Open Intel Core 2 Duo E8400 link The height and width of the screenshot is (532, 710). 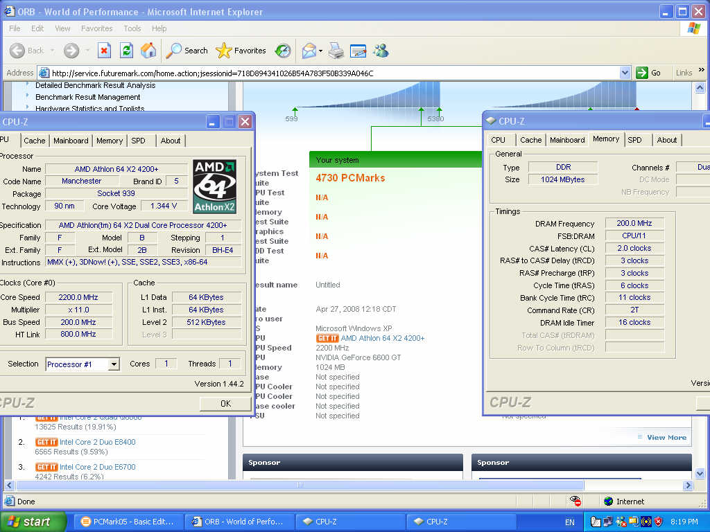tap(97, 442)
